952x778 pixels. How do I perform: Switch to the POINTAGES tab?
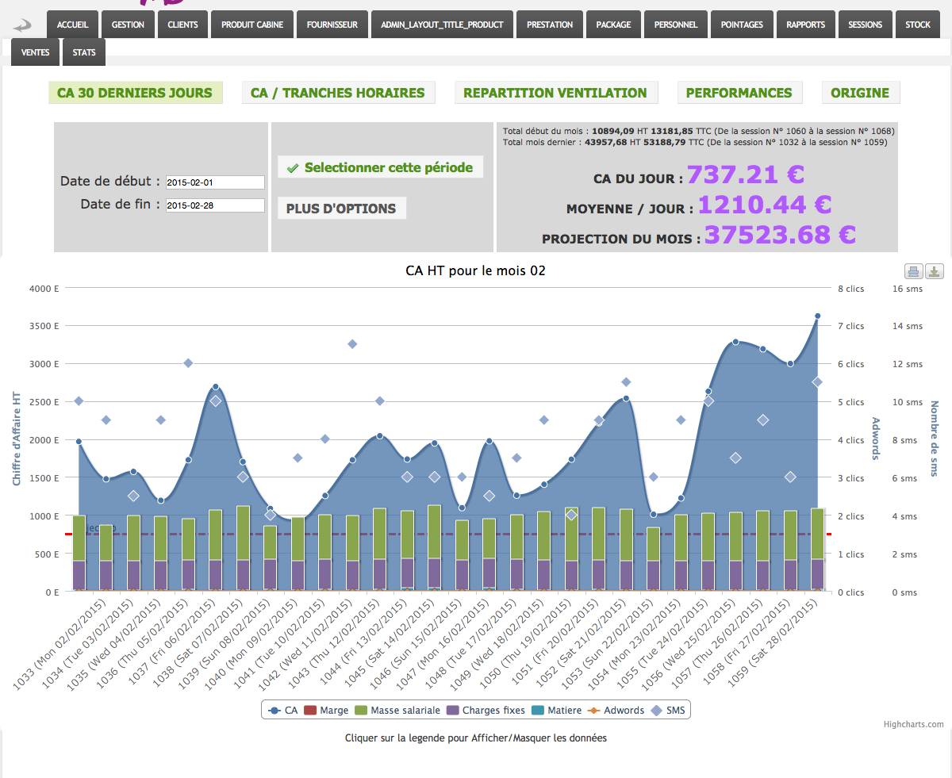742,25
